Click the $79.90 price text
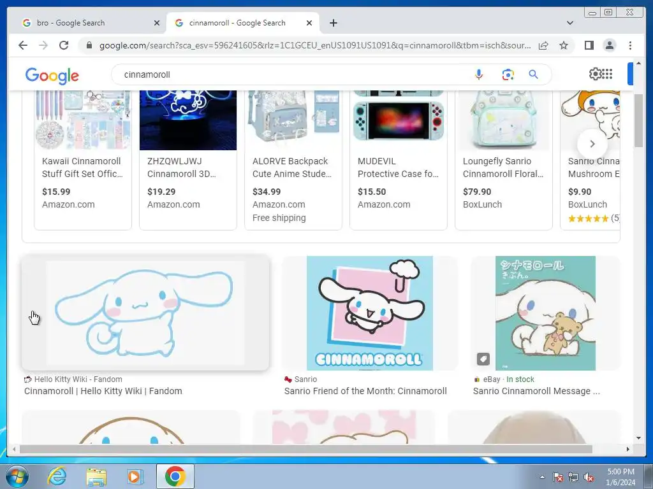This screenshot has height=489, width=653. tap(477, 192)
